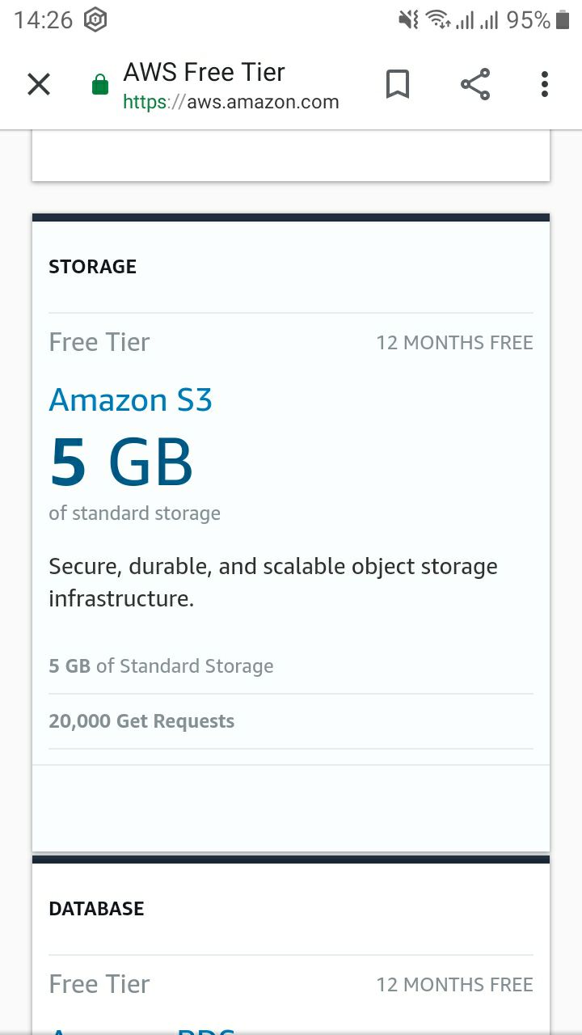Tap the muted sound icon in status bar

[x=409, y=20]
